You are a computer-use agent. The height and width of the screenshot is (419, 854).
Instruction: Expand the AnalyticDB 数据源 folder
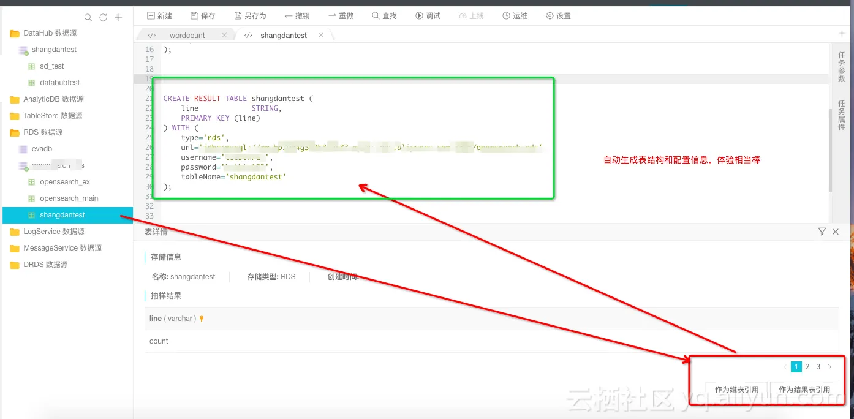pos(47,99)
